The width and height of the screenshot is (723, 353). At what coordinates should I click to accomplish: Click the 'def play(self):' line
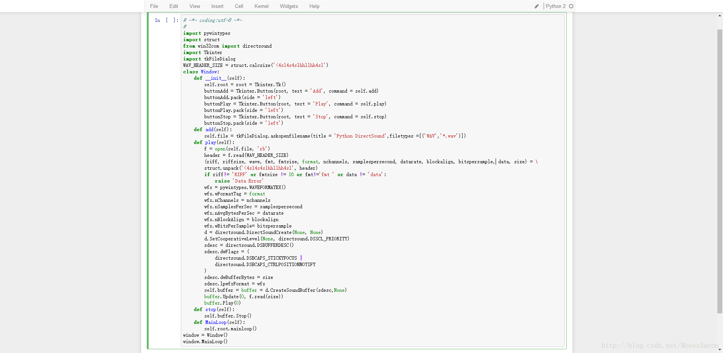[214, 142]
